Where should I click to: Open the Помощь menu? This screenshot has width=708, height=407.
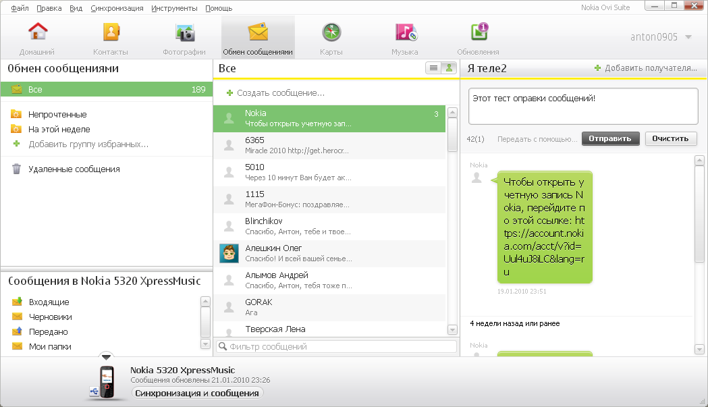pyautogui.click(x=219, y=8)
